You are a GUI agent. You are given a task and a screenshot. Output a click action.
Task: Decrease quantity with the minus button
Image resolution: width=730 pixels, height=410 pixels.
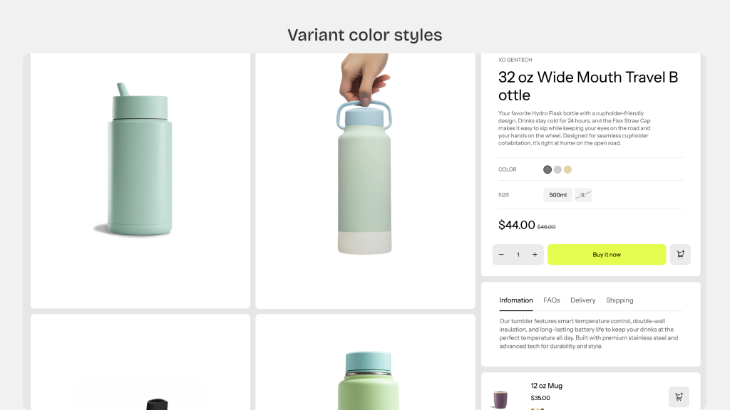pos(501,255)
